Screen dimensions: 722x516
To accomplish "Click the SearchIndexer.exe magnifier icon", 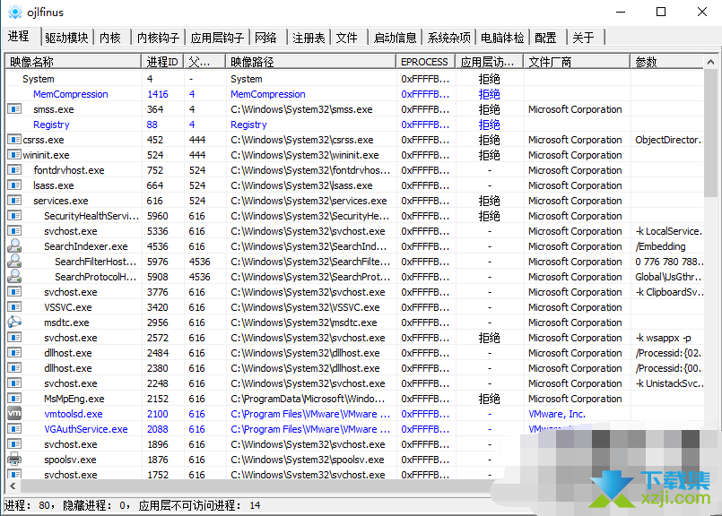I will [x=14, y=245].
